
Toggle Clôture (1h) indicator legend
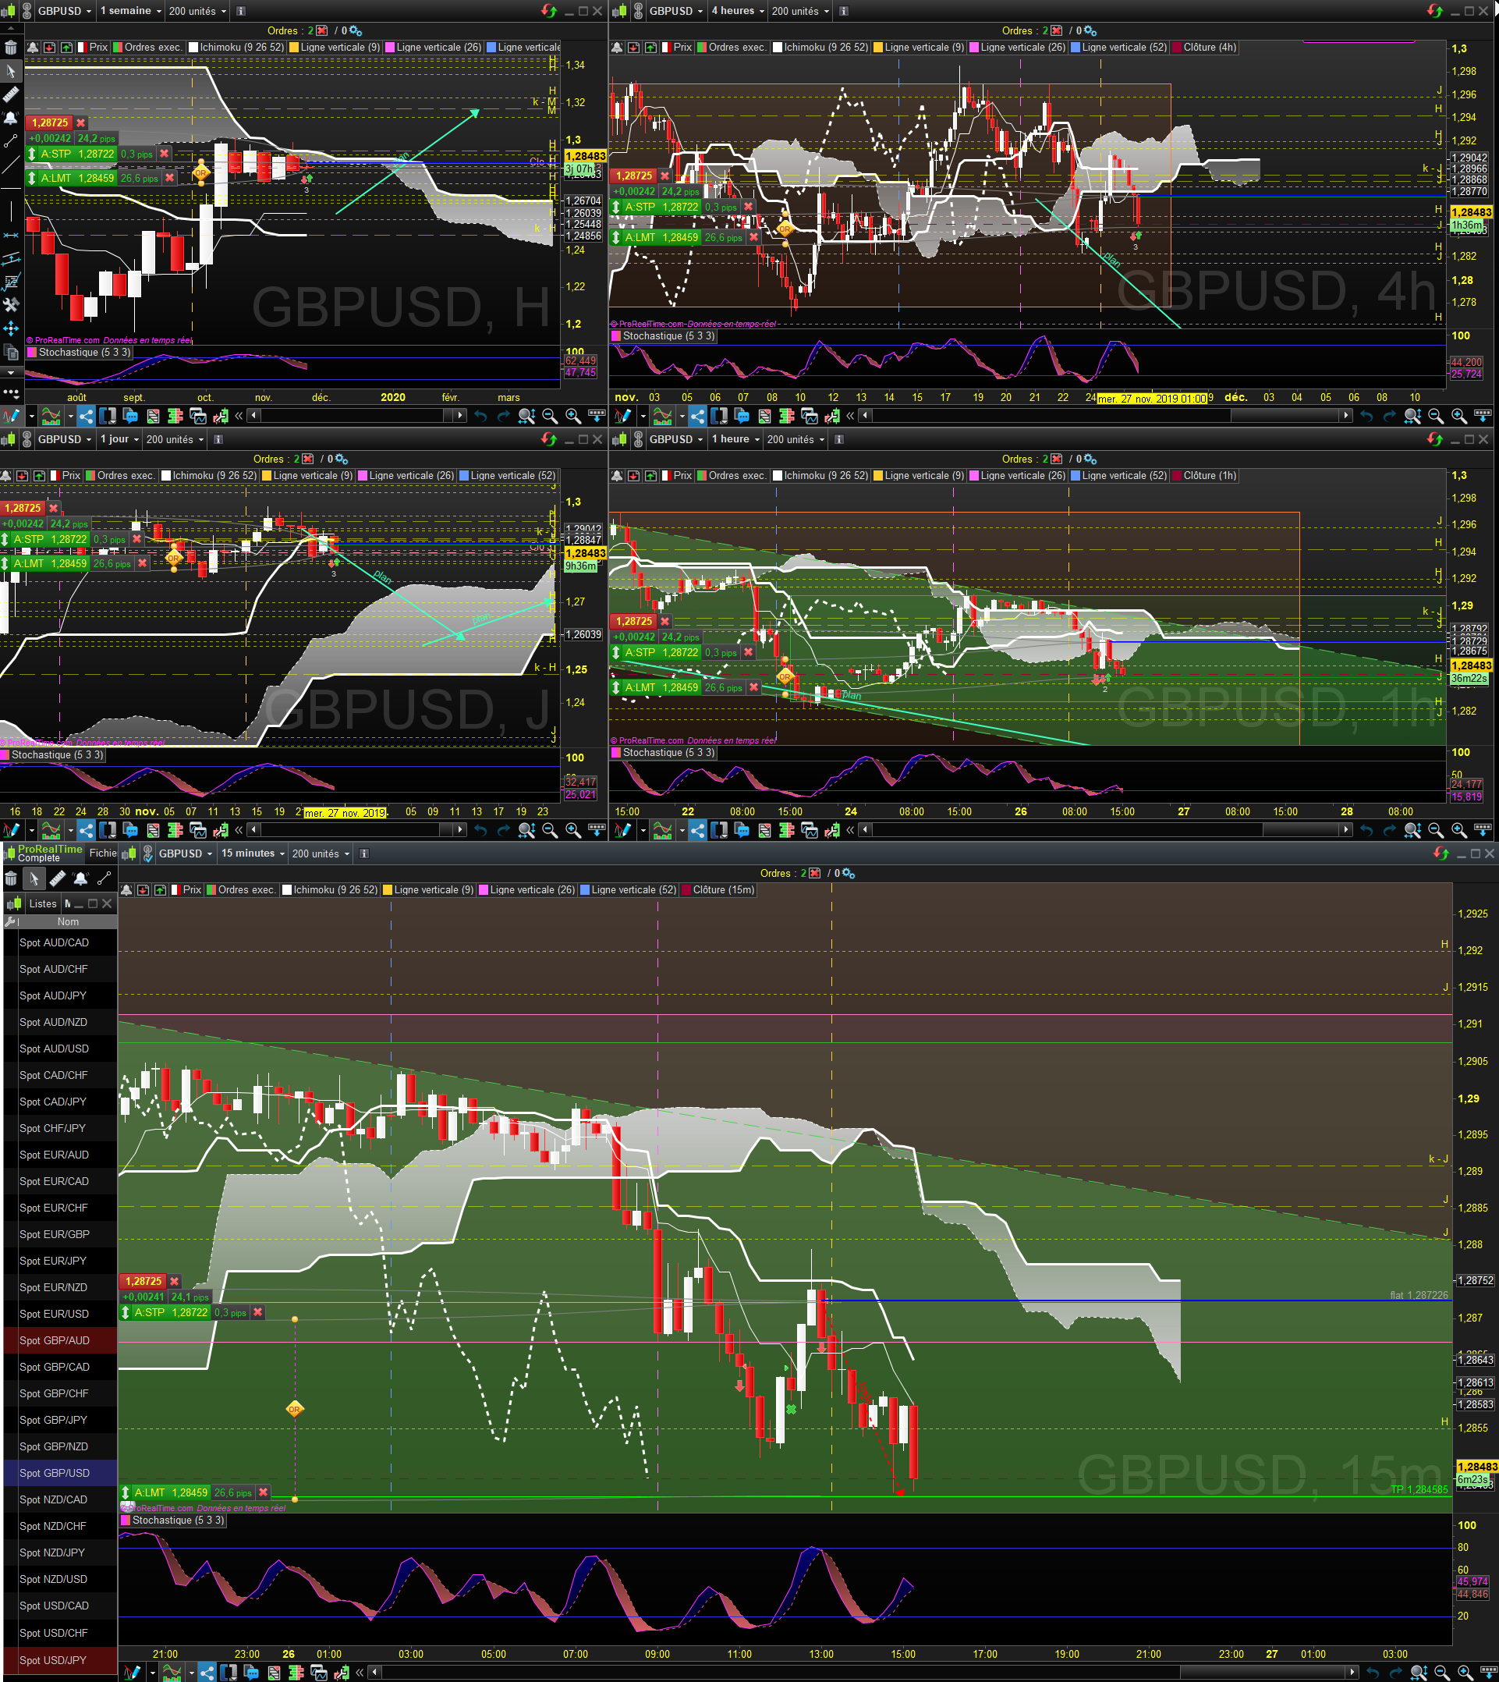pos(1204,475)
